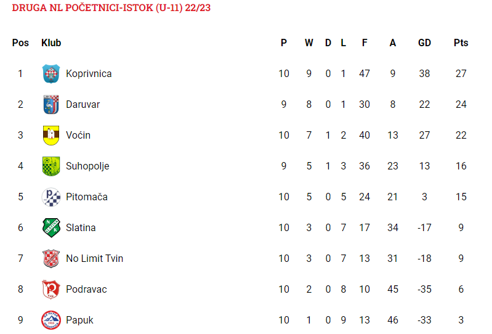Viewport: 492px width, 334px height.
Task: Open the Papuk club name link
Action: pos(79,320)
